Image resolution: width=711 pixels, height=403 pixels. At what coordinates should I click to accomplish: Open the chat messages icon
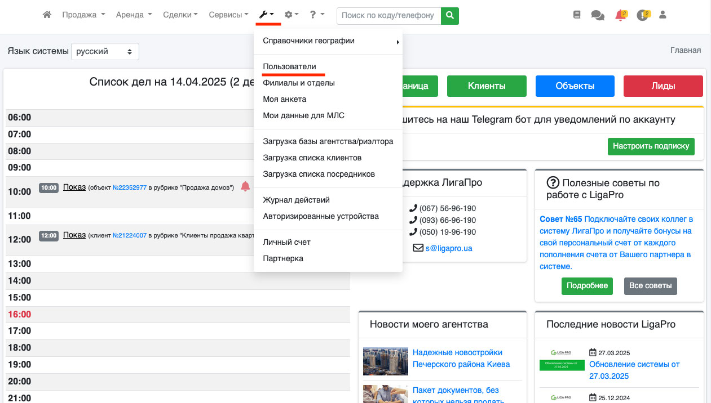598,16
